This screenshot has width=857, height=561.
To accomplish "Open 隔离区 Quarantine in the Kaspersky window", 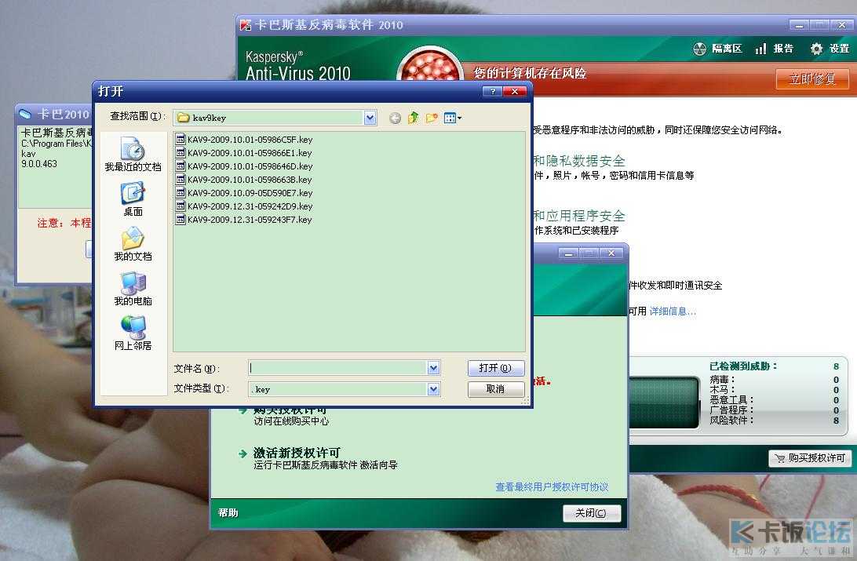I will [717, 49].
